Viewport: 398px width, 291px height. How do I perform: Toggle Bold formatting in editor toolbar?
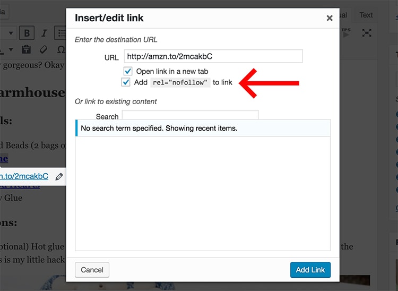[27, 33]
